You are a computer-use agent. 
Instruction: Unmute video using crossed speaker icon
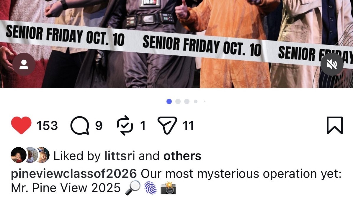[332, 64]
